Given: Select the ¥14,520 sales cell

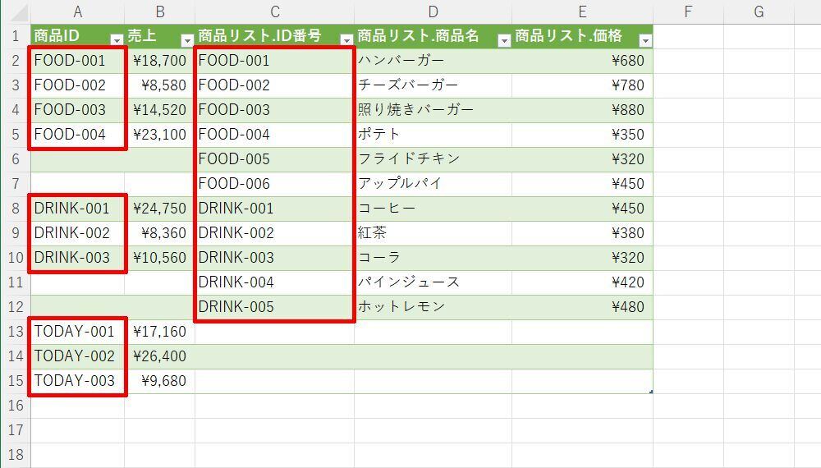Looking at the screenshot, I should click(x=160, y=110).
